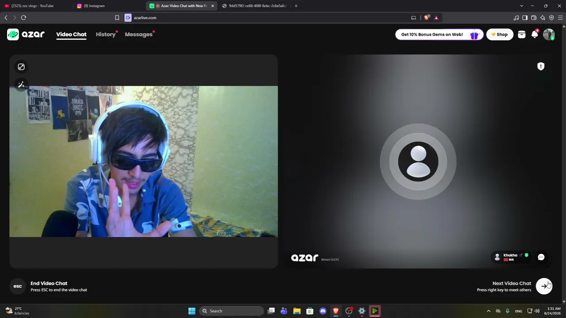The image size is (566, 318).
Task: Go back to the previous page
Action: click(x=6, y=18)
